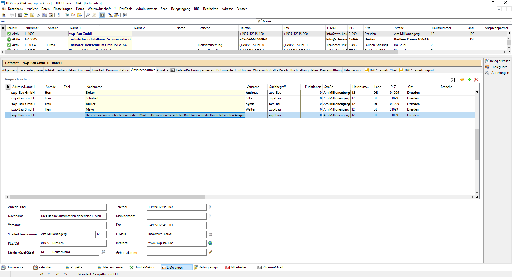Click the address shortcut toolbar icon
Viewport: 512px width, 277px height.
click(x=125, y=15)
